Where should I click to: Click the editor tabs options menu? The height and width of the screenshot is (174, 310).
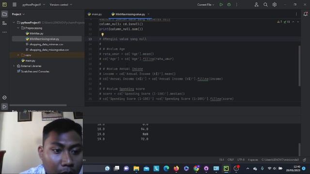296,14
